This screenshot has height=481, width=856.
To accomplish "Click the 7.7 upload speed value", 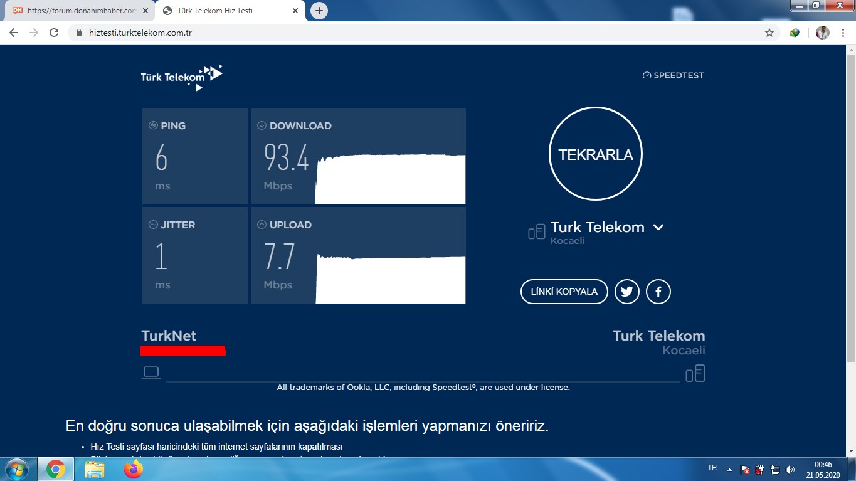I will pos(279,257).
